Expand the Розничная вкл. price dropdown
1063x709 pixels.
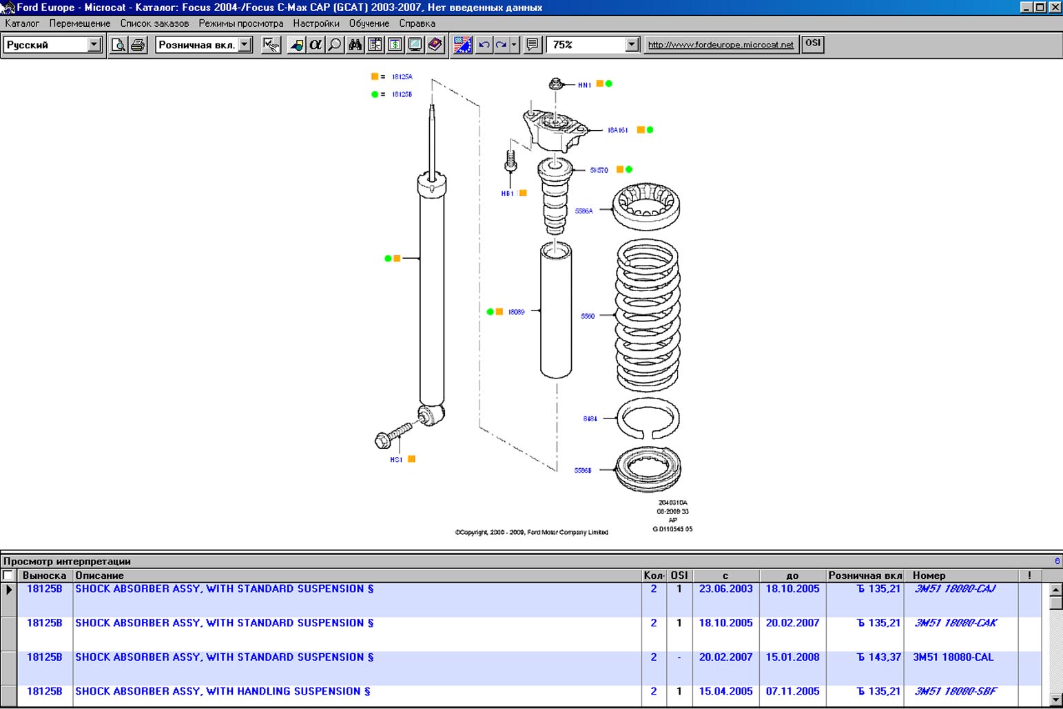(x=245, y=45)
